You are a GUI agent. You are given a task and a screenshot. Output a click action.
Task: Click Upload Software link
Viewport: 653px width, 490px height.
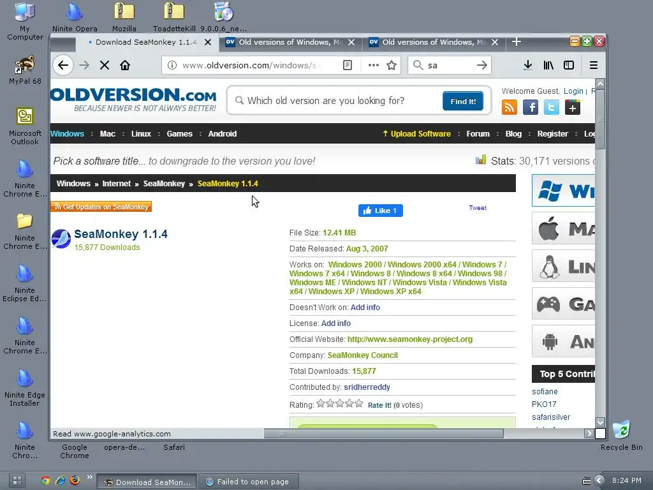click(x=417, y=134)
